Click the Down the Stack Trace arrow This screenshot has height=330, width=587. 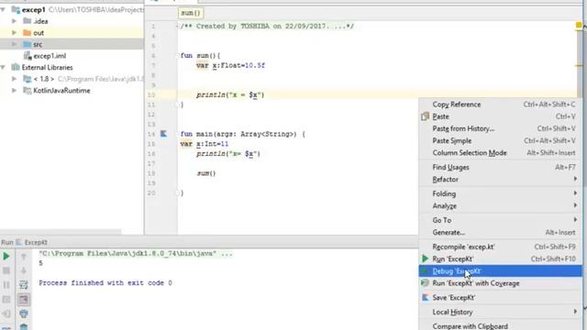coord(23,270)
